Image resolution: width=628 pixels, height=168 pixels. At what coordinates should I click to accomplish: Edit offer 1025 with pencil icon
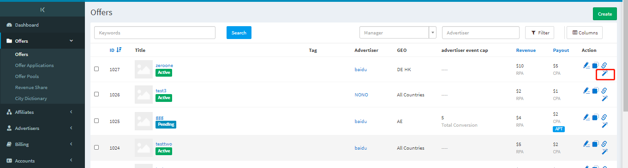[586, 117]
